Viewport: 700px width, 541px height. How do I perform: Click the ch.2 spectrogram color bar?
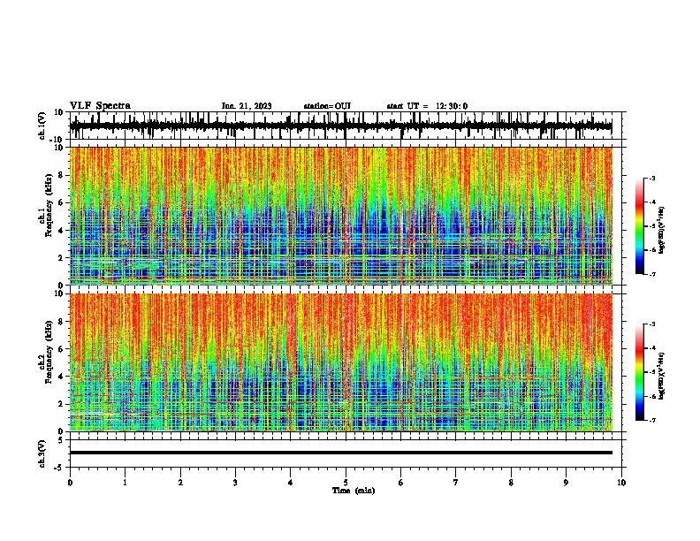pos(640,372)
